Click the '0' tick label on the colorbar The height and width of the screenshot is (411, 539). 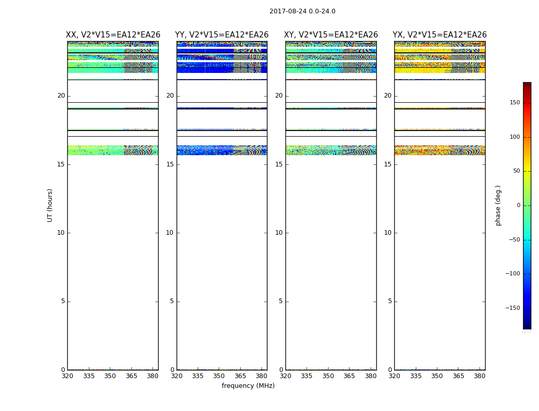coord(518,206)
